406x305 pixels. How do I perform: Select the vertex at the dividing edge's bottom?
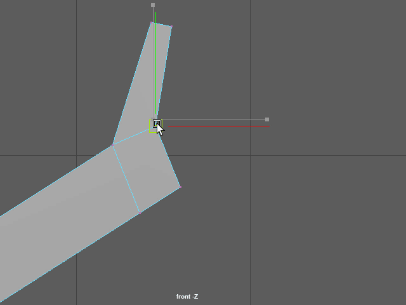[140, 213]
